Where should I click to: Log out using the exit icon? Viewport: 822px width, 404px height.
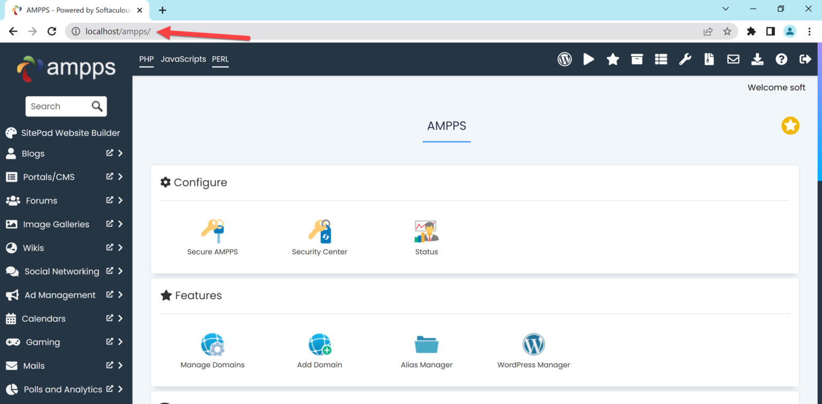pos(805,59)
